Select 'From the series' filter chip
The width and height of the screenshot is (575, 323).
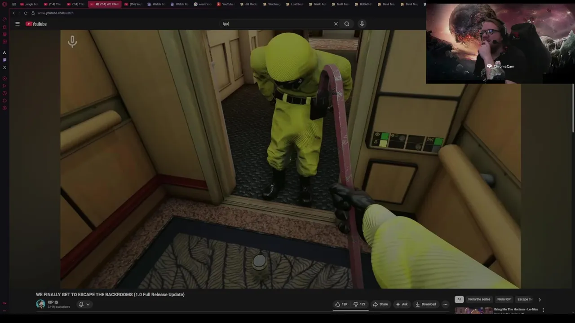click(x=479, y=299)
